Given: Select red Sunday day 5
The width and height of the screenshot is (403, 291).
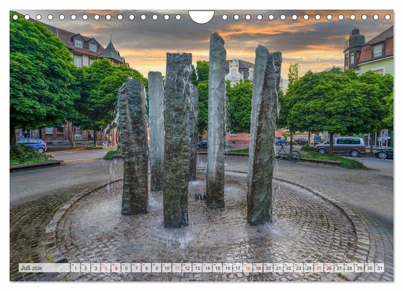Looking at the screenshot, I should coord(116,268).
